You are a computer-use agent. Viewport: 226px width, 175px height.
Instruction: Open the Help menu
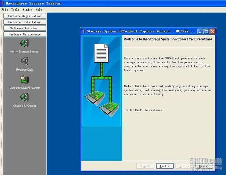[39, 10]
